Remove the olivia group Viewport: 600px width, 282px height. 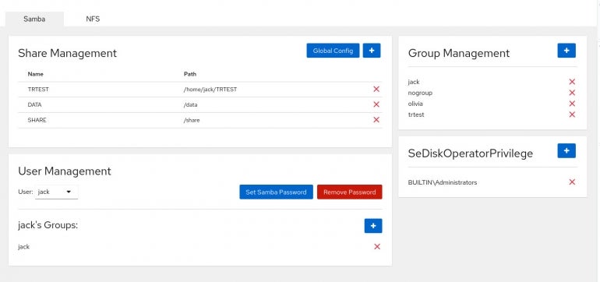pos(572,104)
